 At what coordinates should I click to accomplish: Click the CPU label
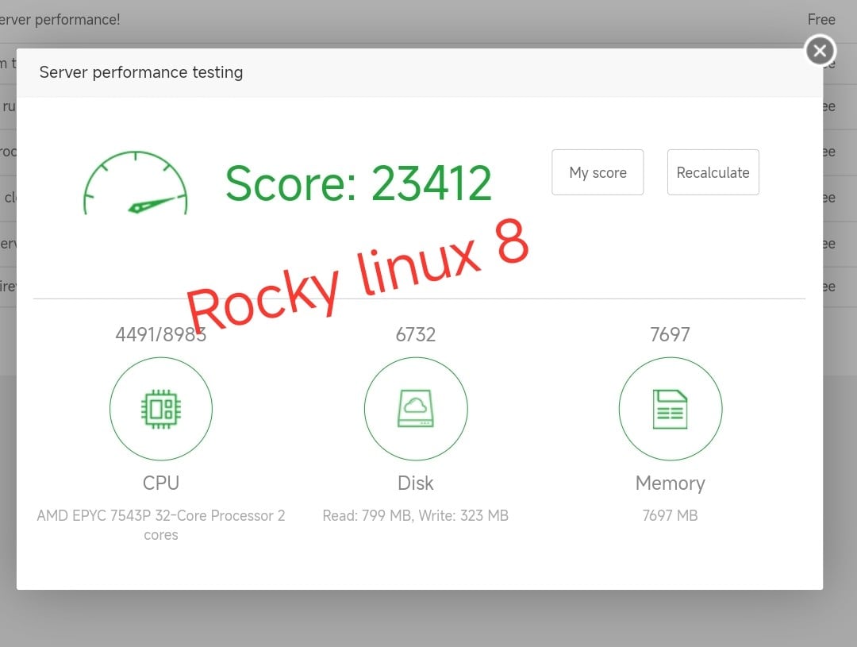tap(160, 483)
